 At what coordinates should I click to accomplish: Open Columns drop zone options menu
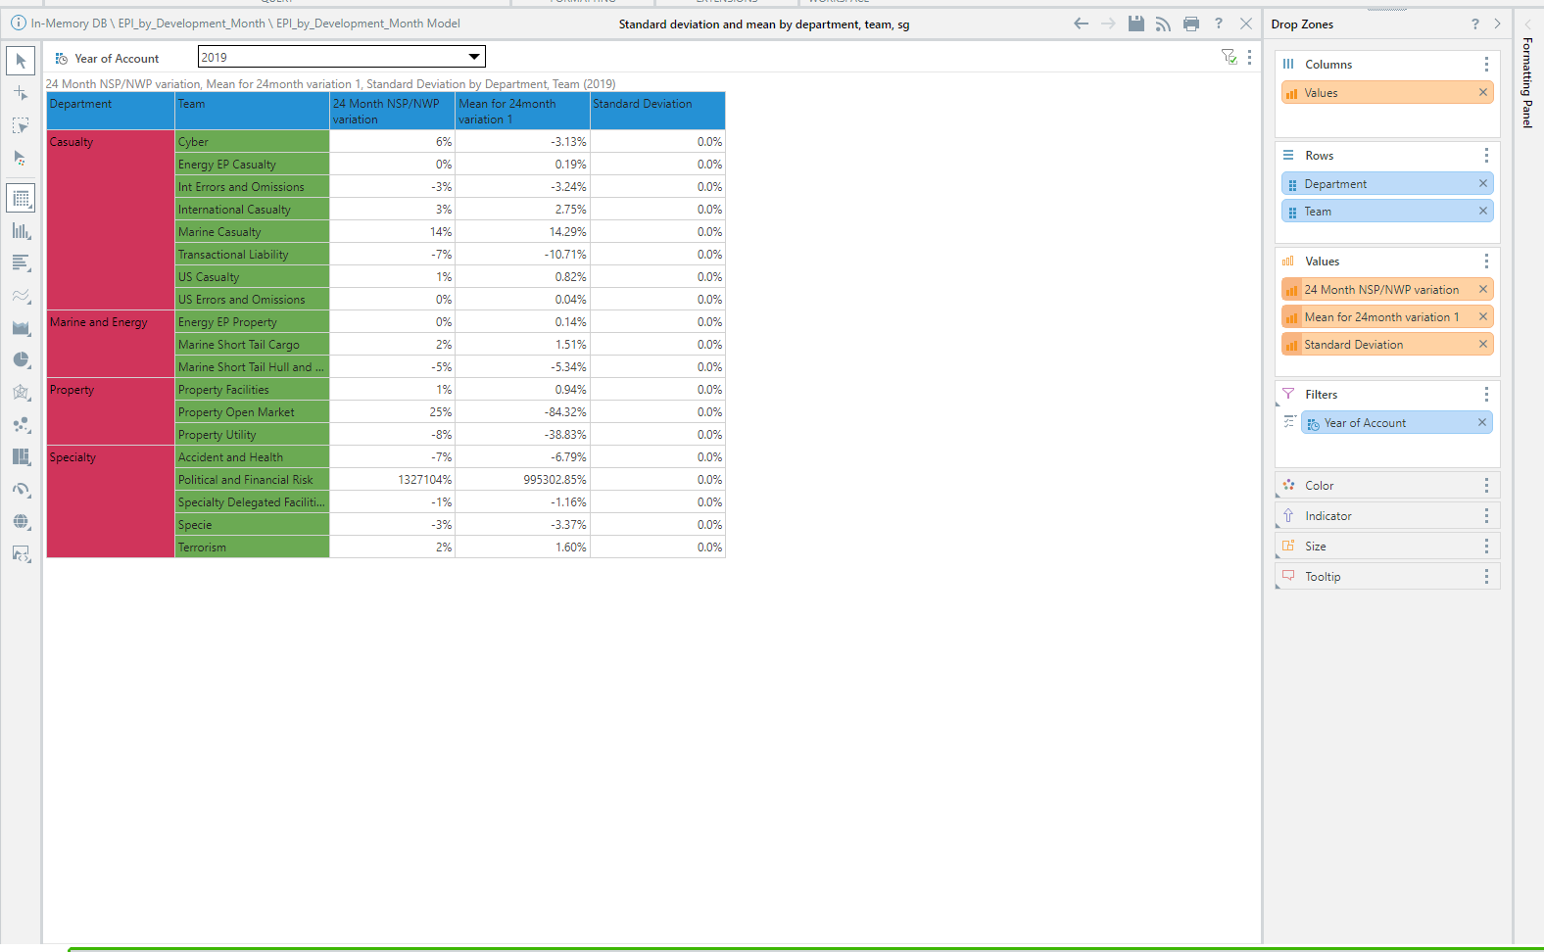pyautogui.click(x=1486, y=65)
